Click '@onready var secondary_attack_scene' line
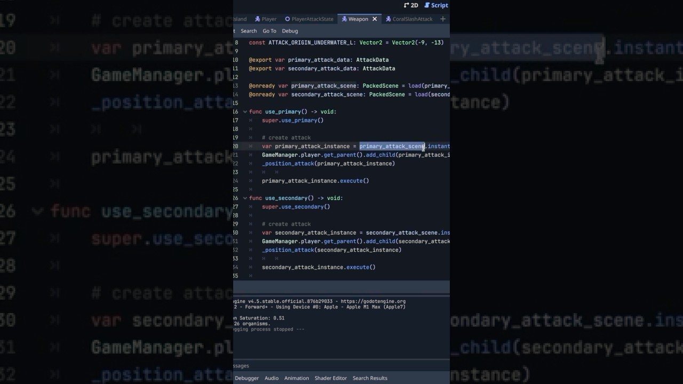Screen dimensions: 683x384 click(349, 94)
